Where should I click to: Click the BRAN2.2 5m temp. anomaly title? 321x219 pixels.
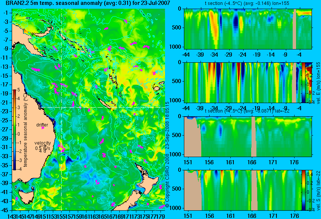88,3
